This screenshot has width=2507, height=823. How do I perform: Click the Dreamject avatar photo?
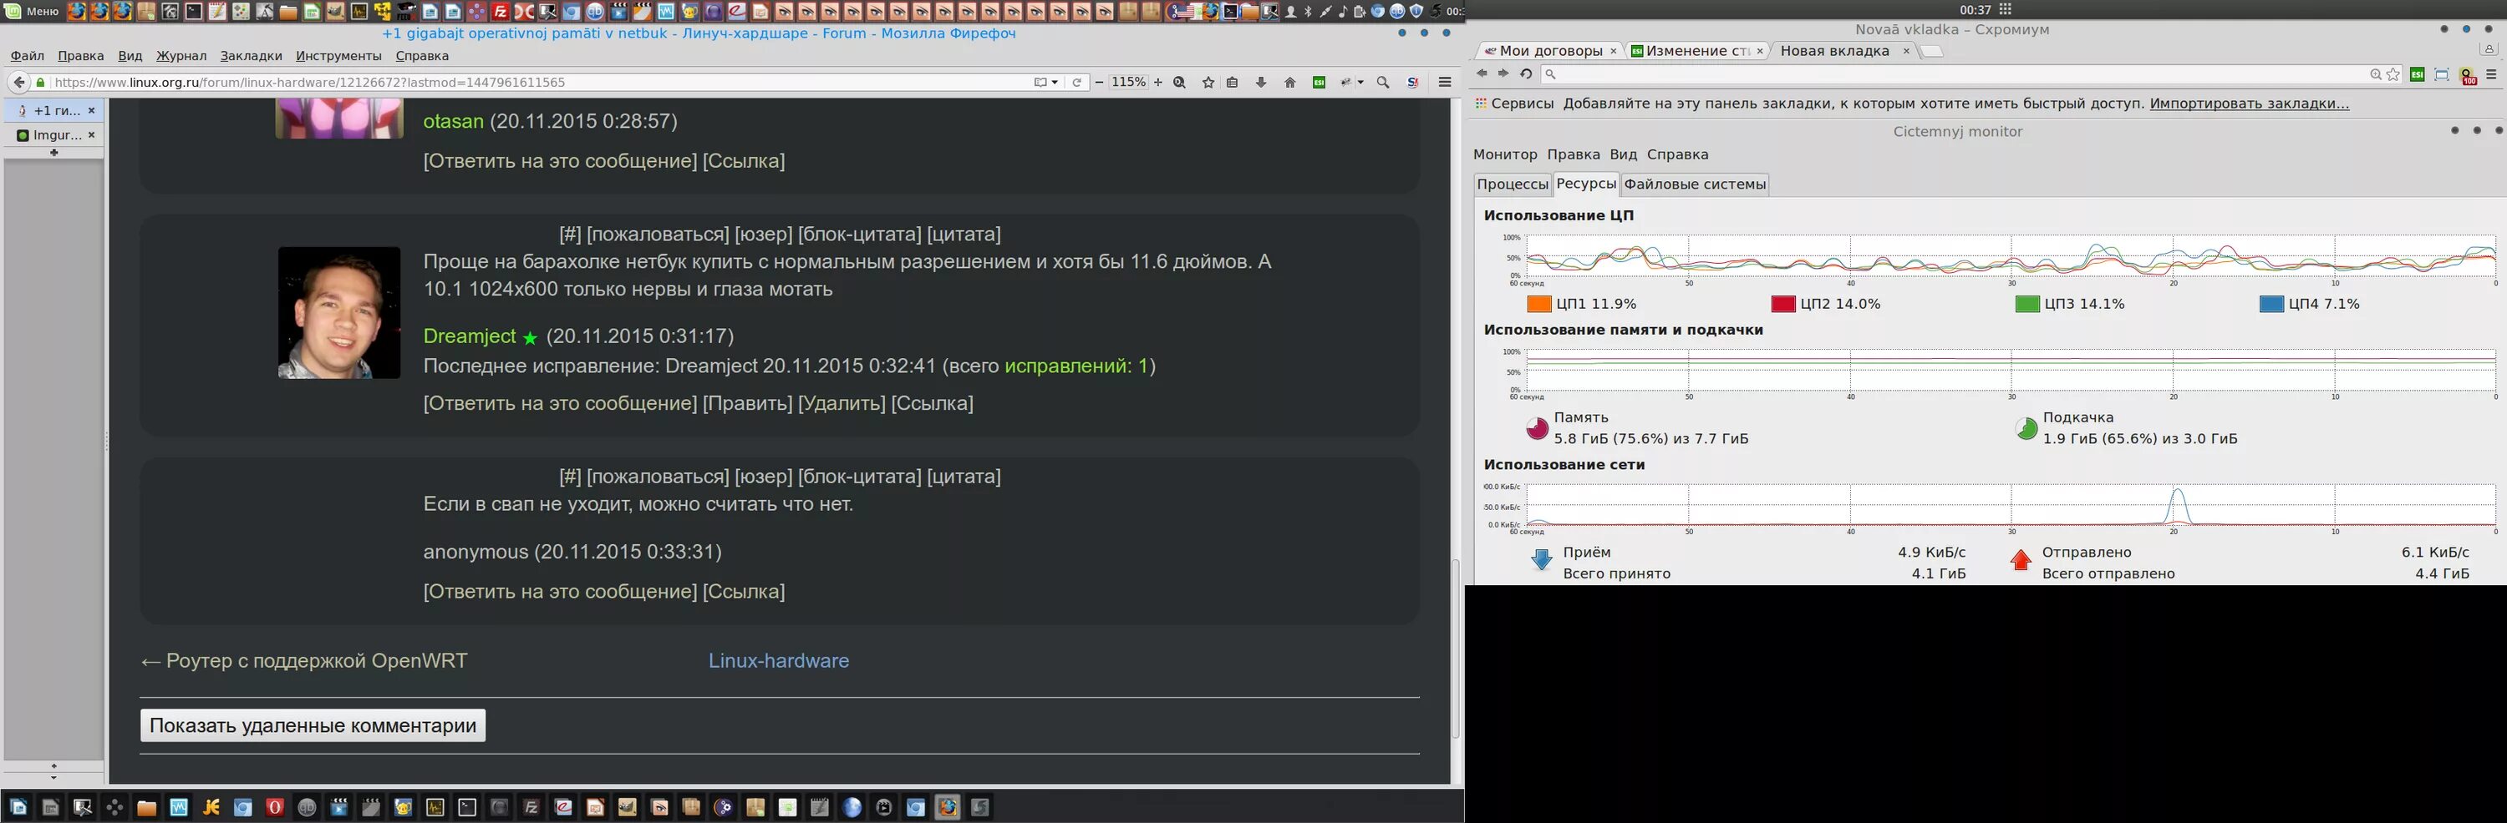click(x=338, y=312)
